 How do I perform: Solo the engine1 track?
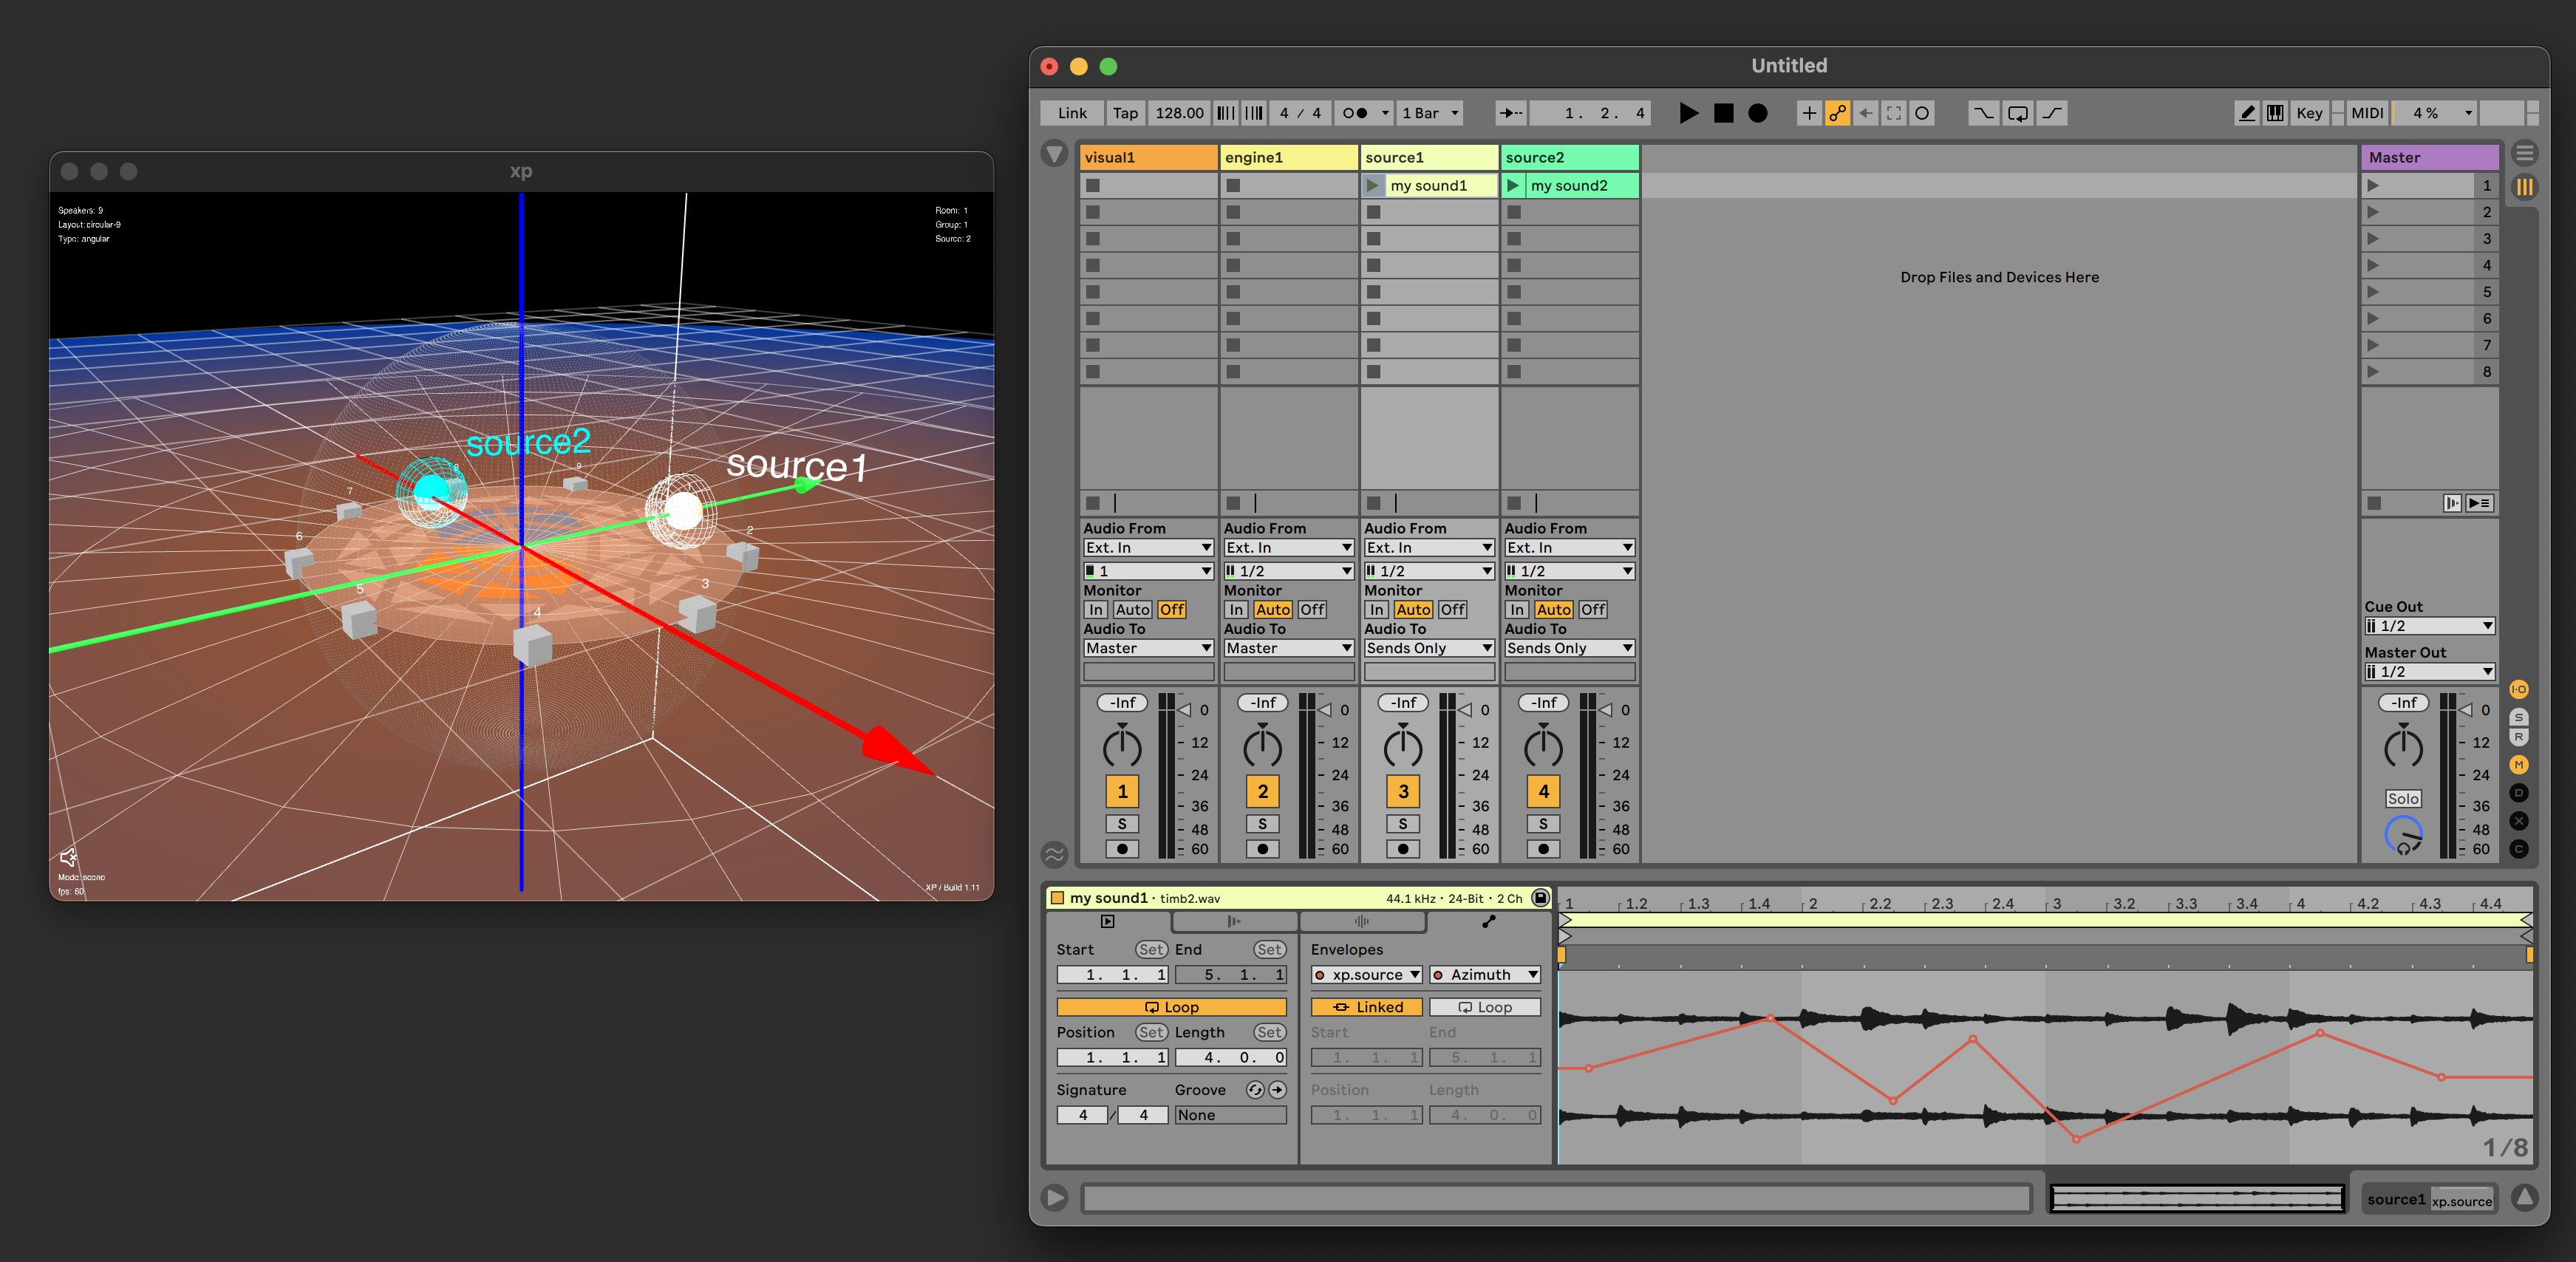(x=1262, y=824)
